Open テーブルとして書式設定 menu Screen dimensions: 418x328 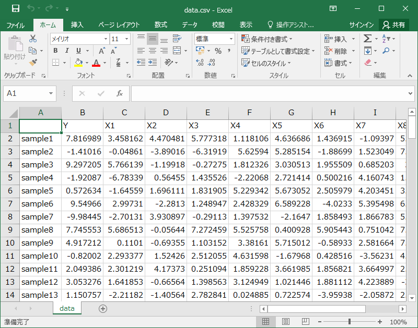(278, 51)
